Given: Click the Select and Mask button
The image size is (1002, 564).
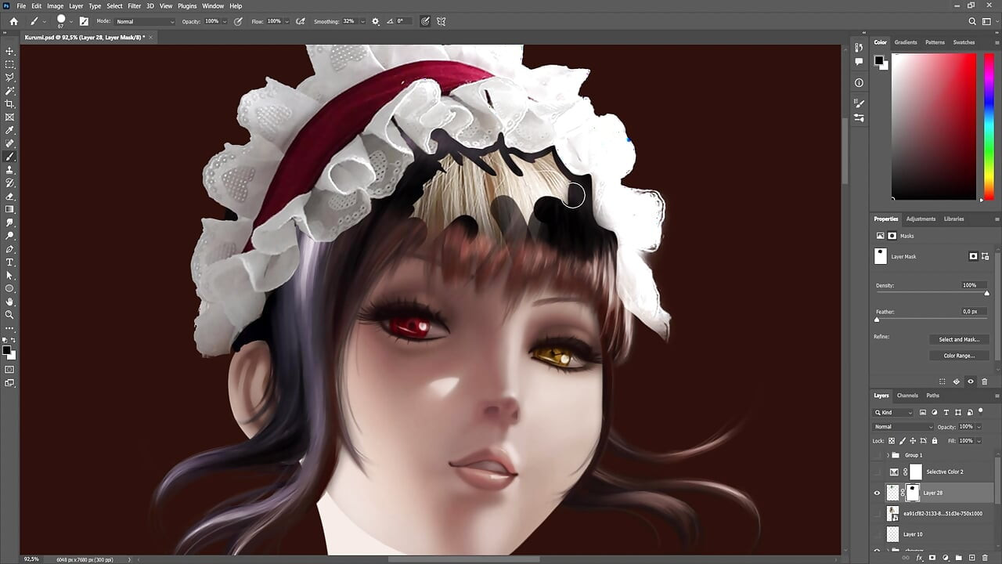Looking at the screenshot, I should (x=959, y=339).
